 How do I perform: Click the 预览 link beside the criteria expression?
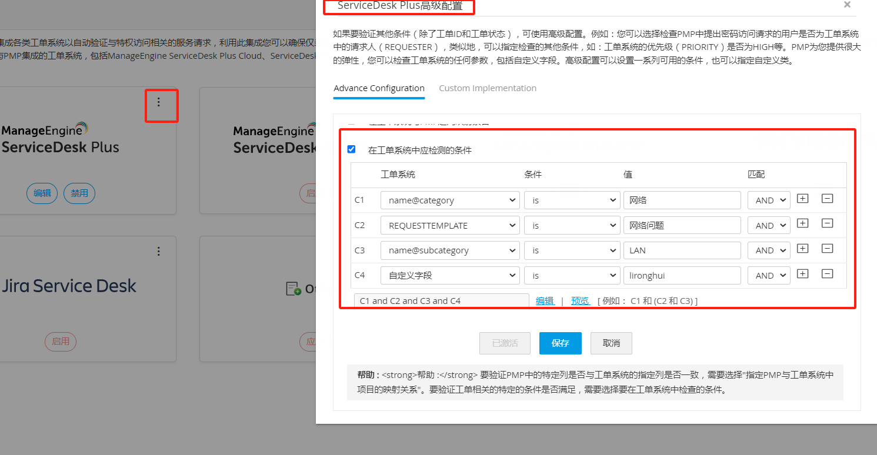(580, 301)
